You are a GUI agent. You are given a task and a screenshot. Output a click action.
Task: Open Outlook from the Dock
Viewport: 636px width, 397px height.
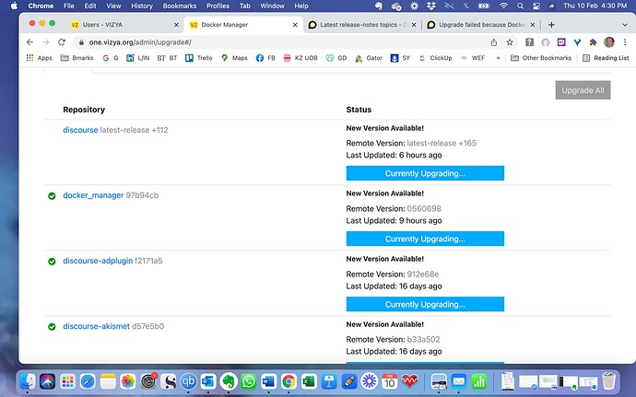click(208, 381)
